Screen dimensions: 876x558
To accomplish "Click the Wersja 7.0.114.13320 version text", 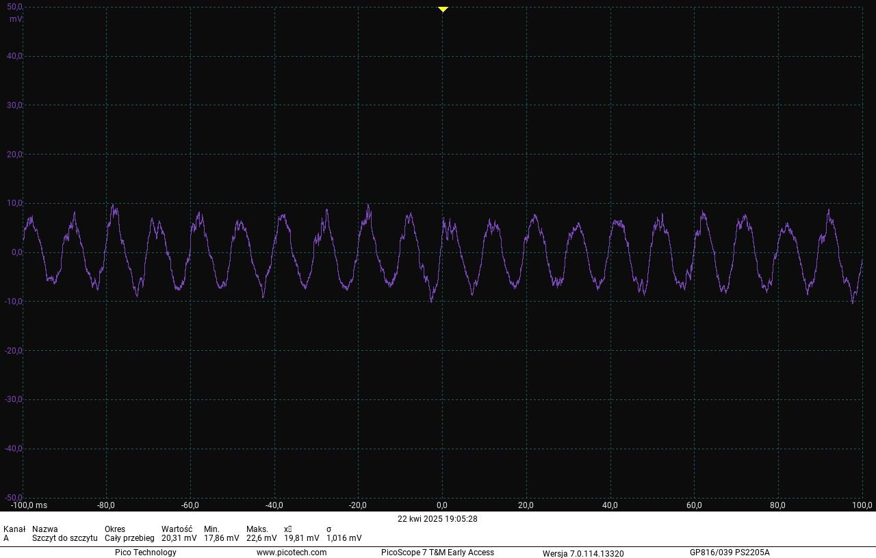I will pos(583,553).
